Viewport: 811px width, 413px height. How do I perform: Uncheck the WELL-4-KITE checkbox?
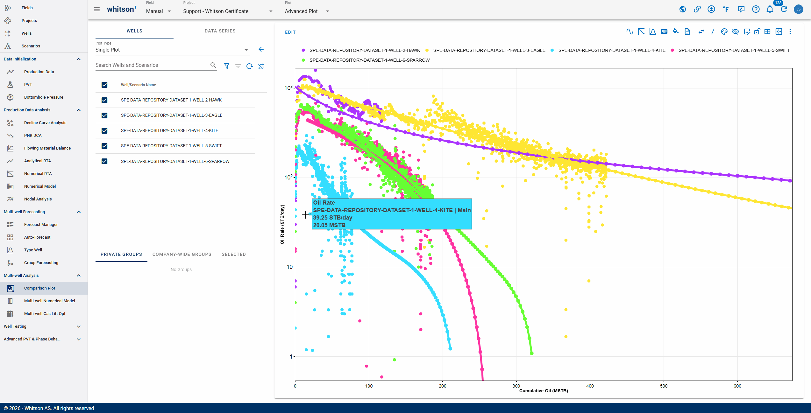click(104, 131)
